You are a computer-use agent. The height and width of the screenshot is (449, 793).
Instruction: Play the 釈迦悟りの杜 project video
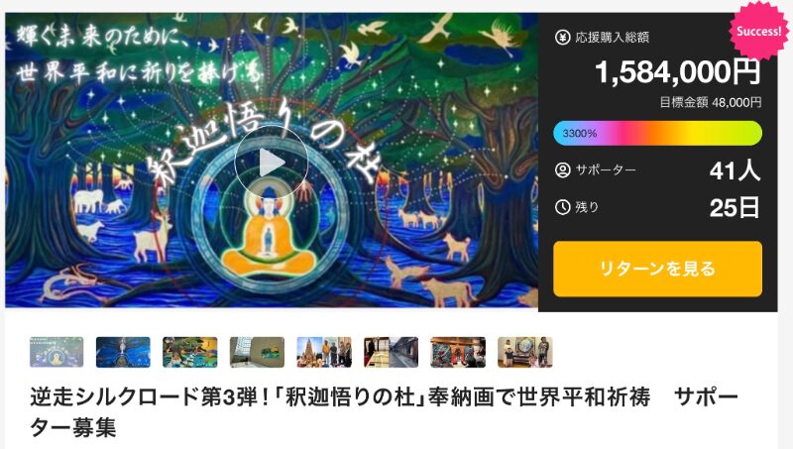[x=272, y=163]
